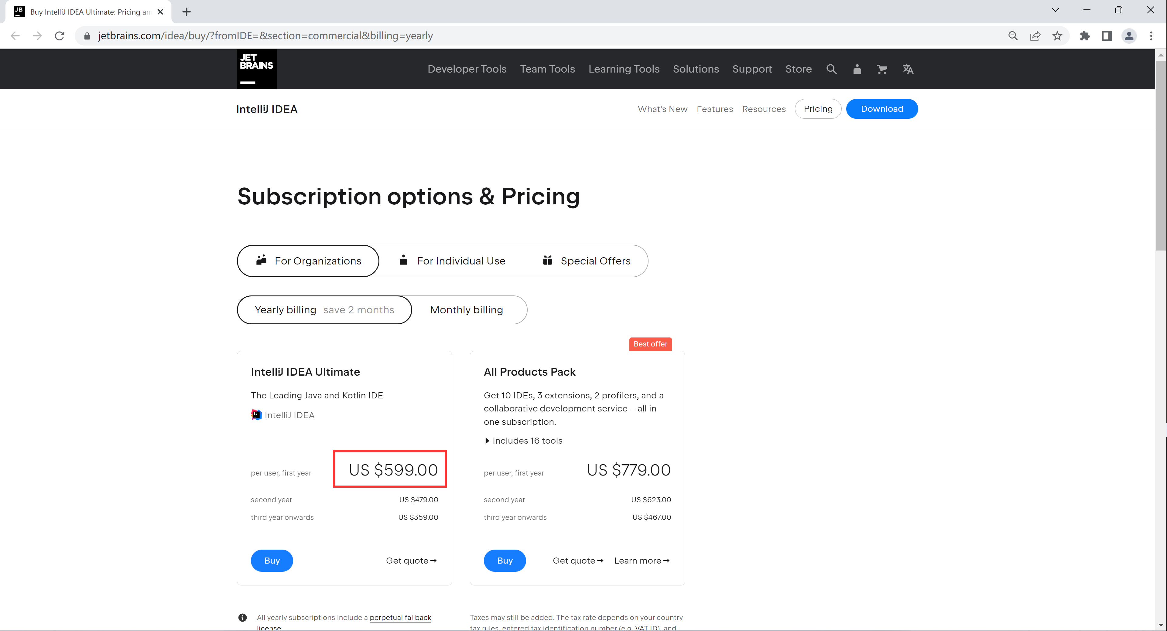Viewport: 1167px width, 631px height.
Task: Select Yearly billing
Action: (324, 310)
